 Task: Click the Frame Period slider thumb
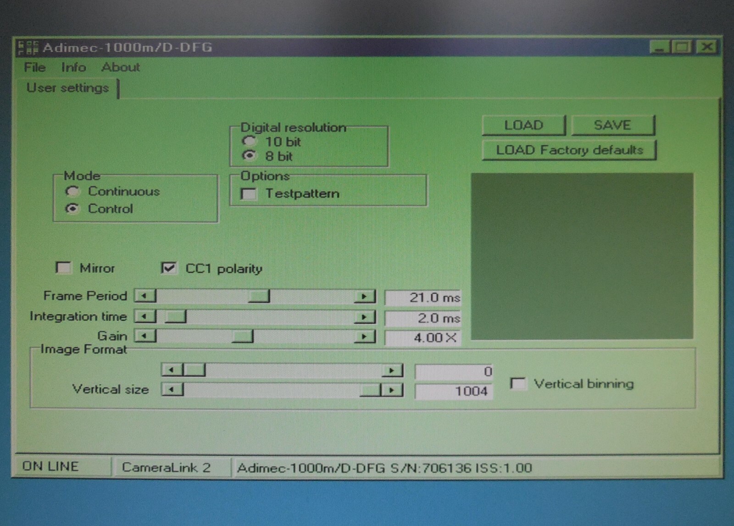(x=259, y=296)
